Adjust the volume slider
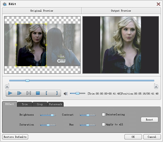This screenshot has height=142, width=163. point(78,93)
